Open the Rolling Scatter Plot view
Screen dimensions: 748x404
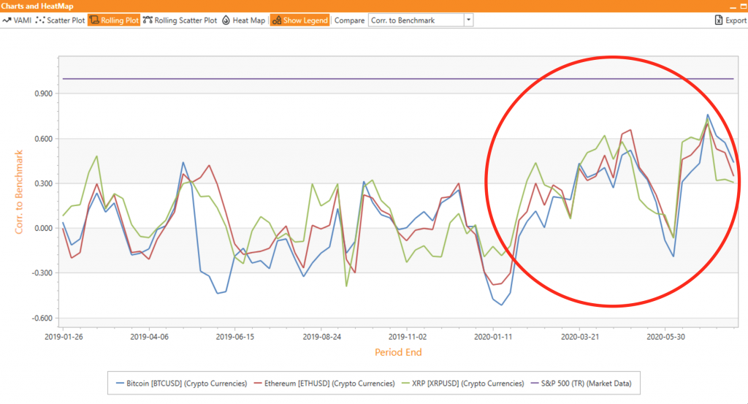tap(180, 20)
